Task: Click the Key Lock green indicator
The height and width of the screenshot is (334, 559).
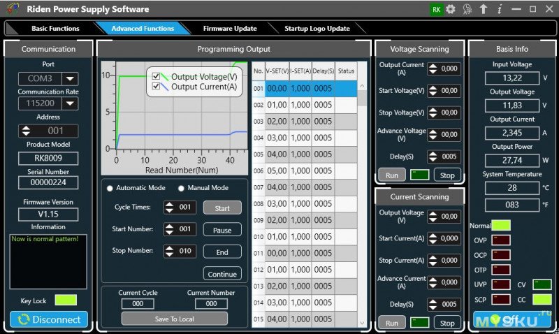Action: tap(66, 300)
